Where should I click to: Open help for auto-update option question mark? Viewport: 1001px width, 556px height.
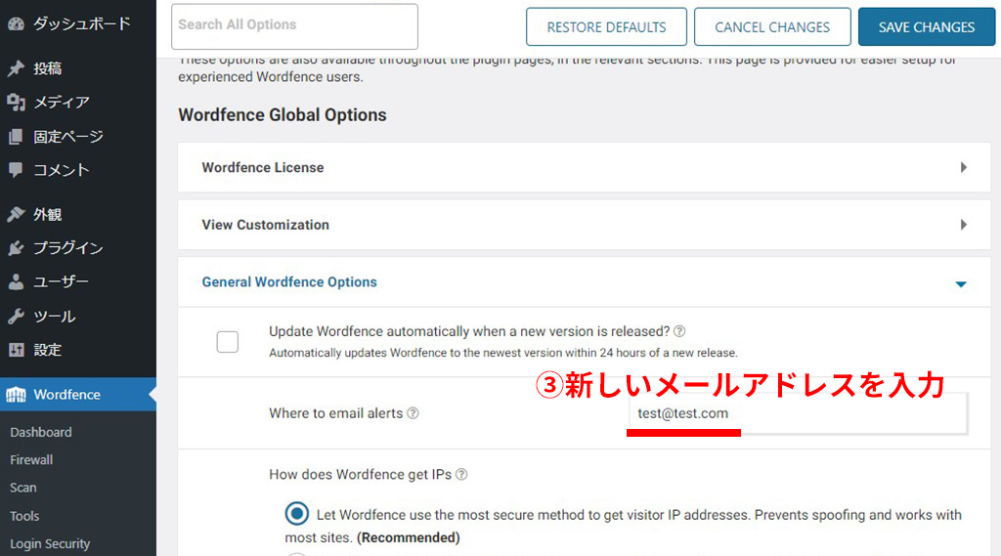[x=680, y=331]
